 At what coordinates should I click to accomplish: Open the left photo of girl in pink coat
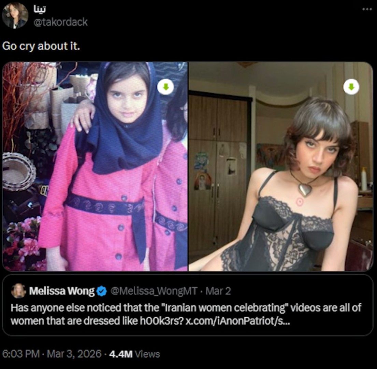[x=95, y=166]
